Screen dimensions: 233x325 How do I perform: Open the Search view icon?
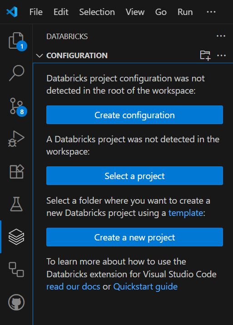[x=16, y=73]
